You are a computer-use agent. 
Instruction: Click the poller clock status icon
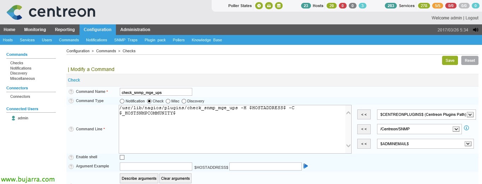click(259, 6)
